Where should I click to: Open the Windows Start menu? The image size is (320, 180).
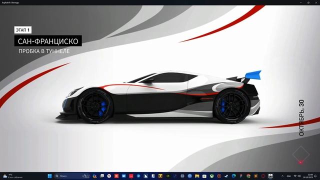[49, 176]
